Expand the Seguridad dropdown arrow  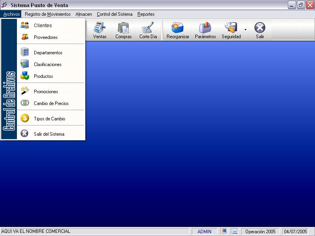point(246,29)
